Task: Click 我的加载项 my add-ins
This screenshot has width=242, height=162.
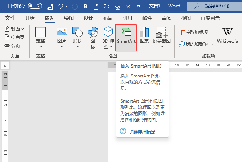Action: [193, 44]
